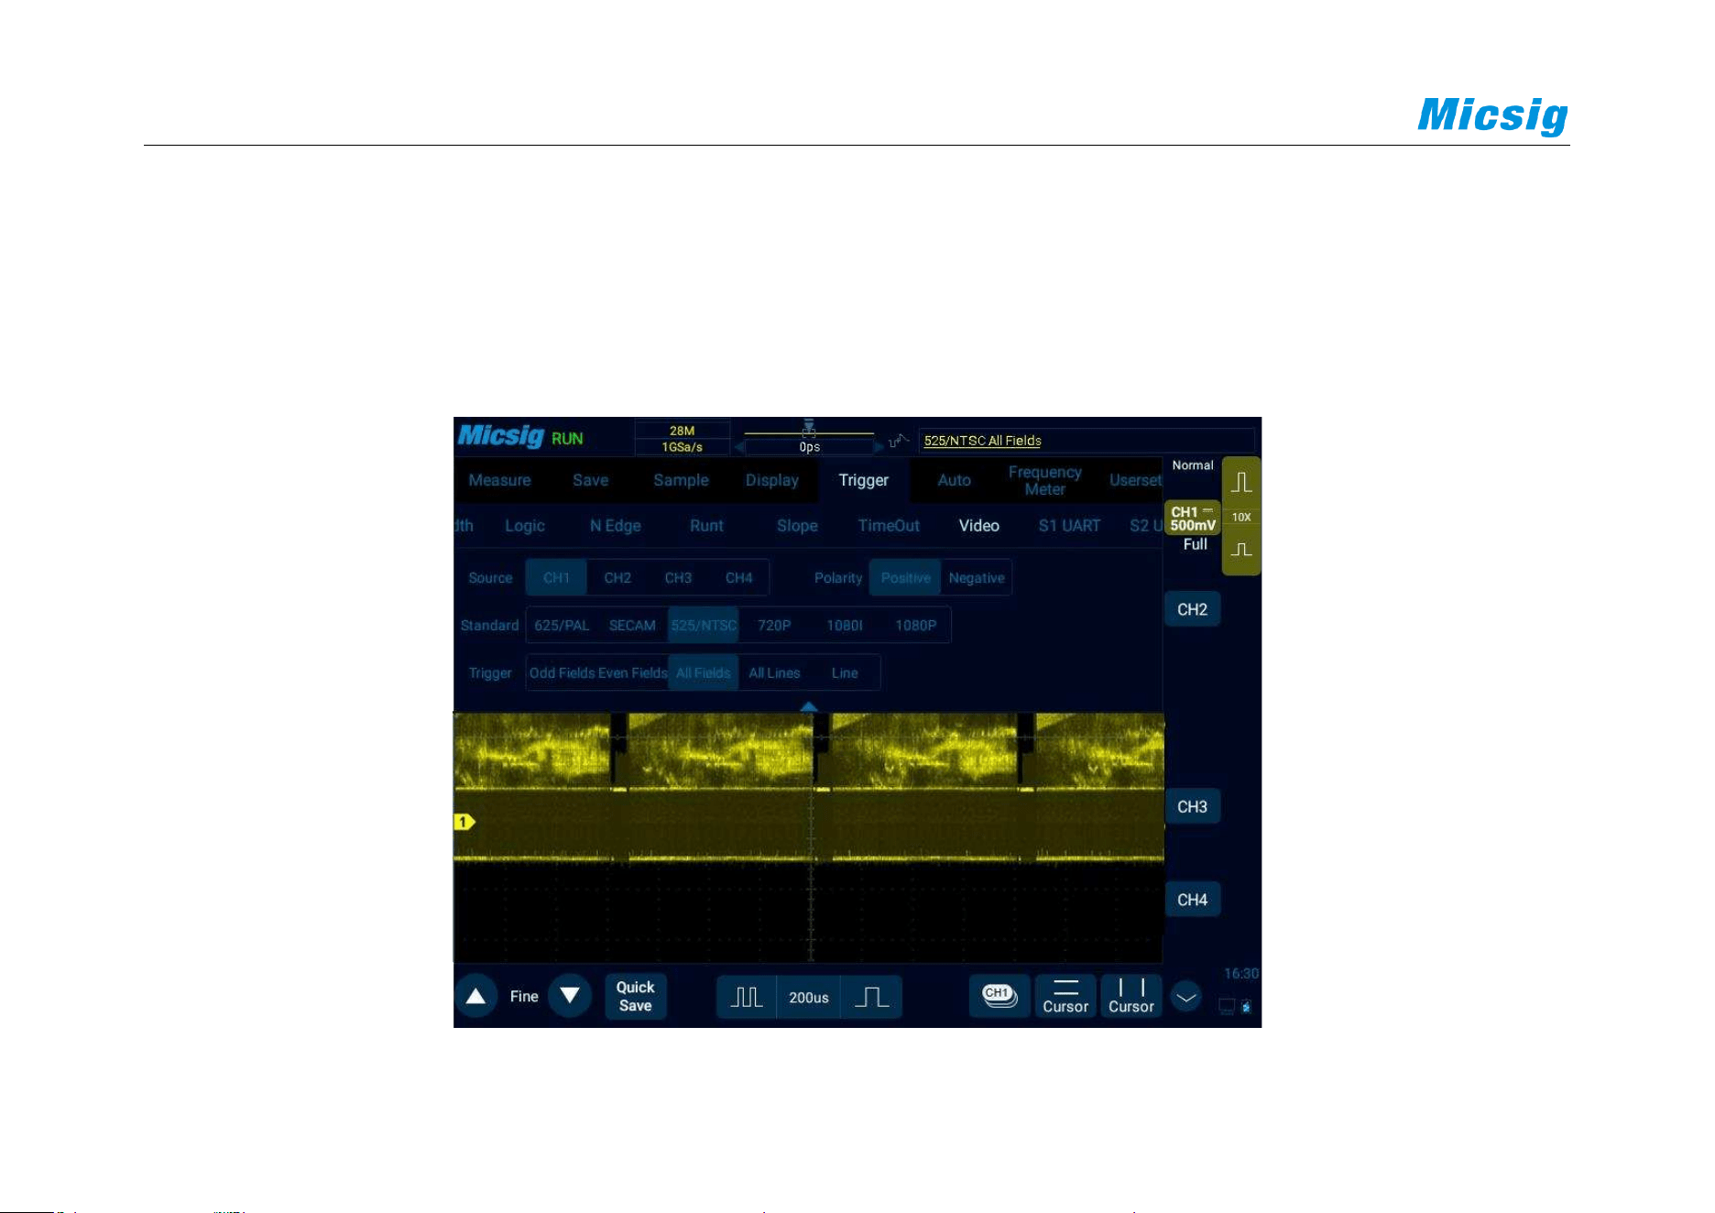This screenshot has width=1715, height=1213.
Task: Select the Trigger tab
Action: 863,480
